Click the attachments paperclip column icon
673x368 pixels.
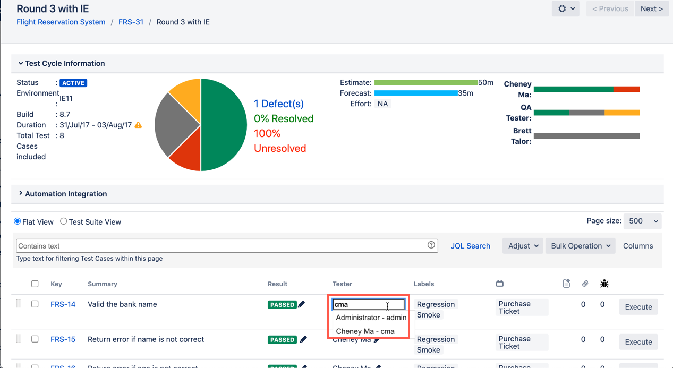pyautogui.click(x=585, y=284)
